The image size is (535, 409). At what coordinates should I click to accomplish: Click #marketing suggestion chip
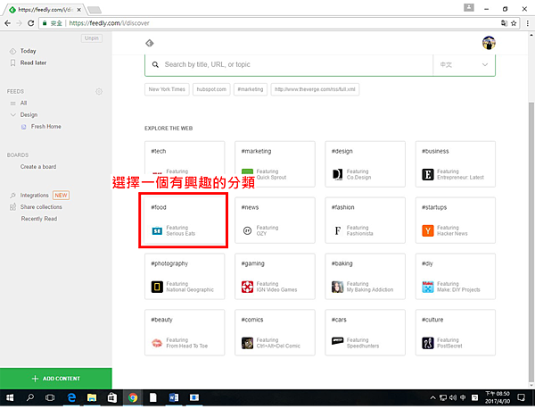[251, 89]
